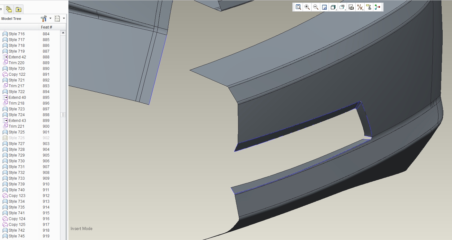Select the greyed-out Style 726 feature

point(17,138)
